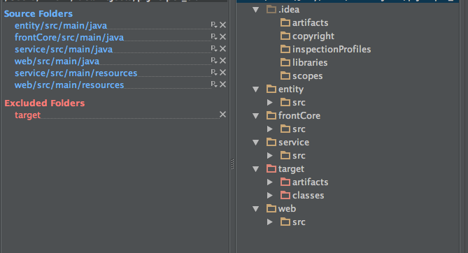Open service/src/main/resources folder link
The height and width of the screenshot is (253, 468).
[x=76, y=73]
